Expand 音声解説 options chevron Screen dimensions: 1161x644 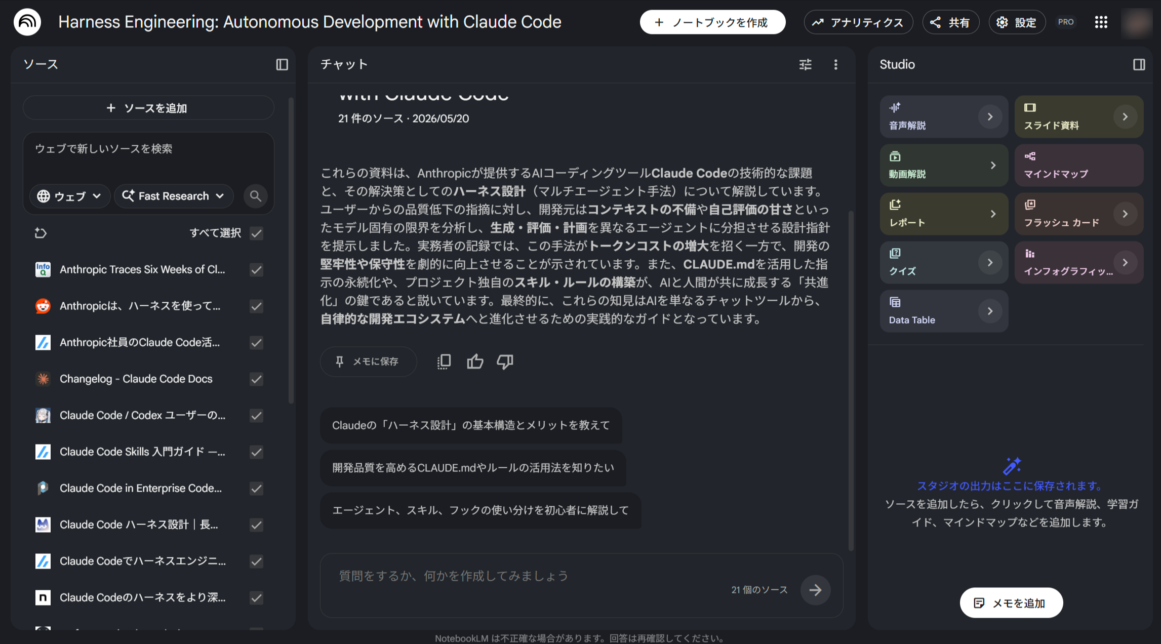pos(990,117)
